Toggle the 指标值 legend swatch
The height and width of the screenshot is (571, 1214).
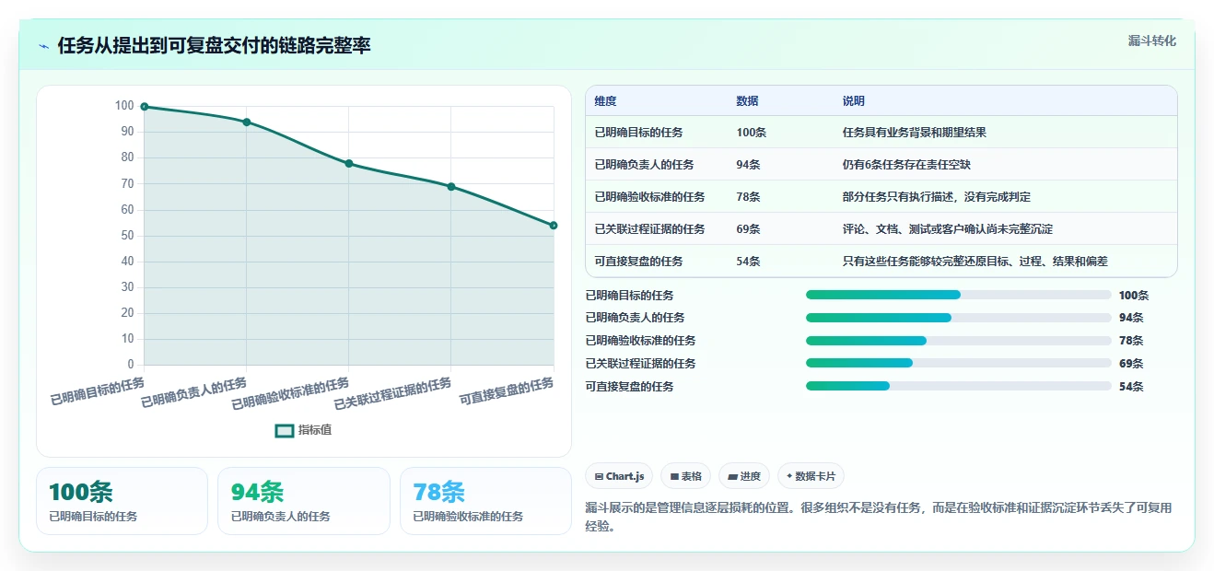(285, 430)
